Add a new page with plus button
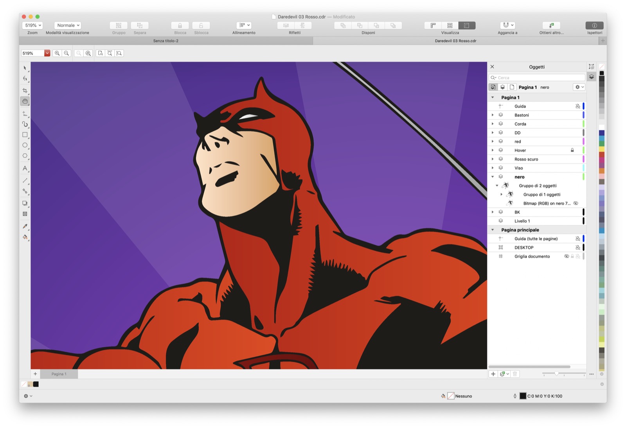 (35, 374)
